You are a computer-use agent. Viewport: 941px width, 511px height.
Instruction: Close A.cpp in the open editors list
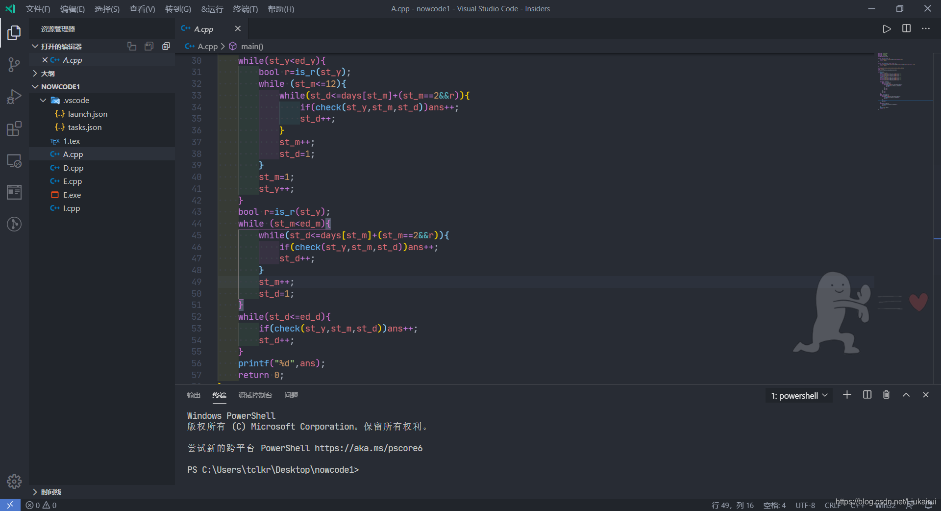click(x=45, y=60)
